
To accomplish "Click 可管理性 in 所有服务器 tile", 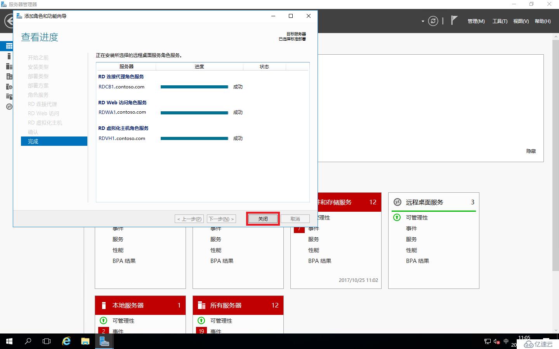I will tap(221, 321).
